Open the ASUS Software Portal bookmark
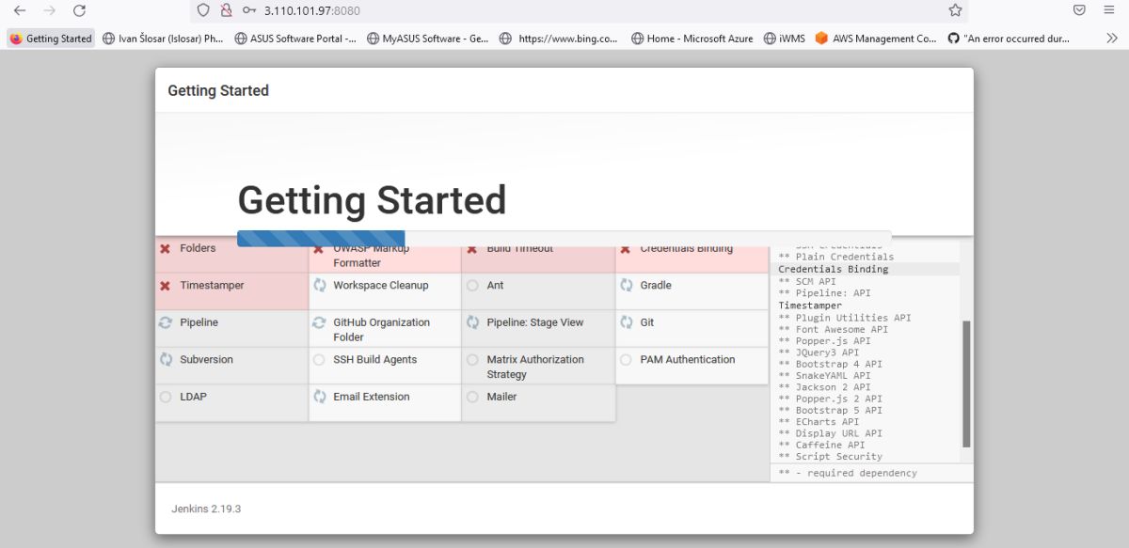Viewport: 1129px width, 548px height. coord(295,39)
